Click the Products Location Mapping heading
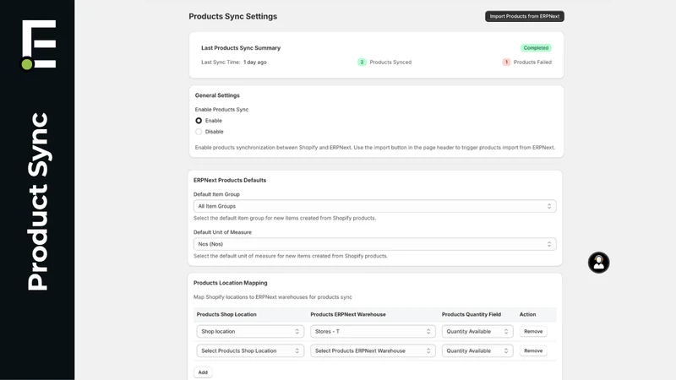This screenshot has width=676, height=380. [230, 283]
